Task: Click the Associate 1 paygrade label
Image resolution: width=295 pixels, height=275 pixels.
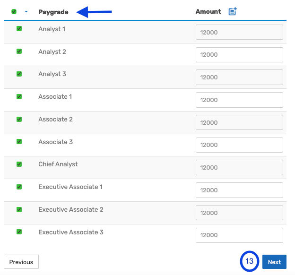Action: click(x=55, y=97)
